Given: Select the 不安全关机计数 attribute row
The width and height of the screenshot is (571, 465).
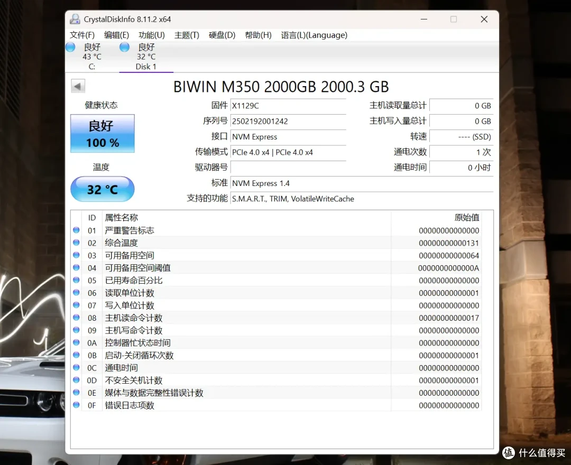Looking at the screenshot, I should (277, 380).
